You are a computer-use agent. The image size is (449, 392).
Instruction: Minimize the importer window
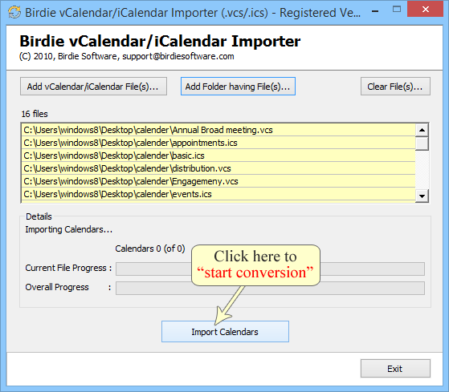375,11
